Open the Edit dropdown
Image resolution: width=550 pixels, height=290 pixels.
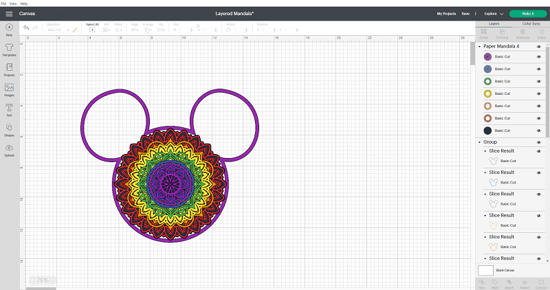(107, 30)
